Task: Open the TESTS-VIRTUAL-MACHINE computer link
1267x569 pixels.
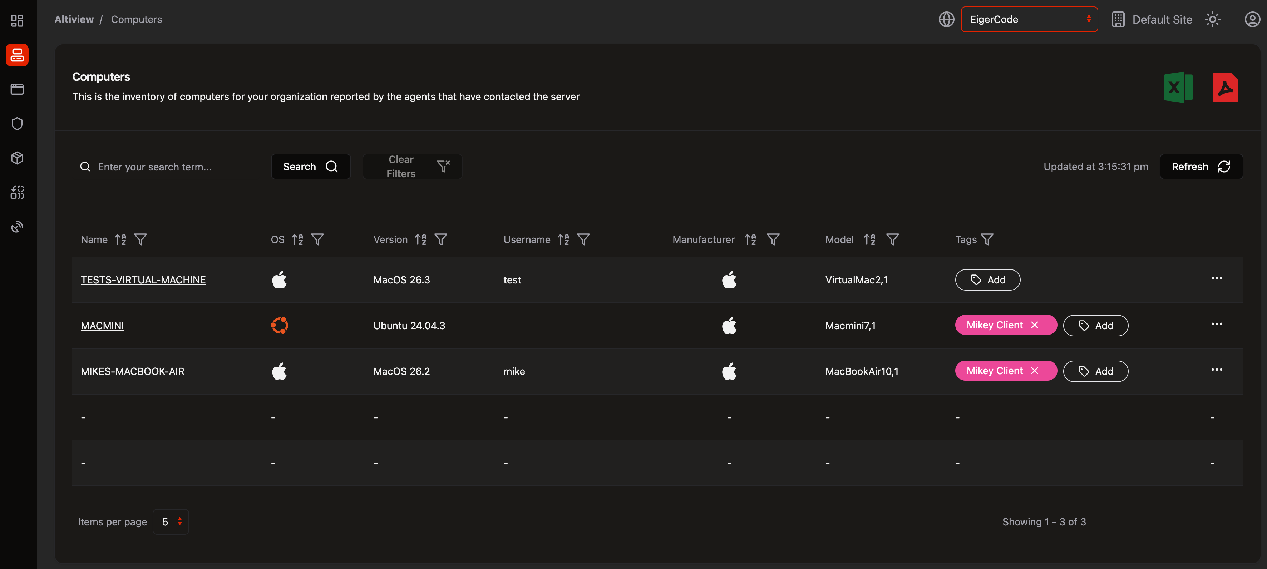Action: 143,280
